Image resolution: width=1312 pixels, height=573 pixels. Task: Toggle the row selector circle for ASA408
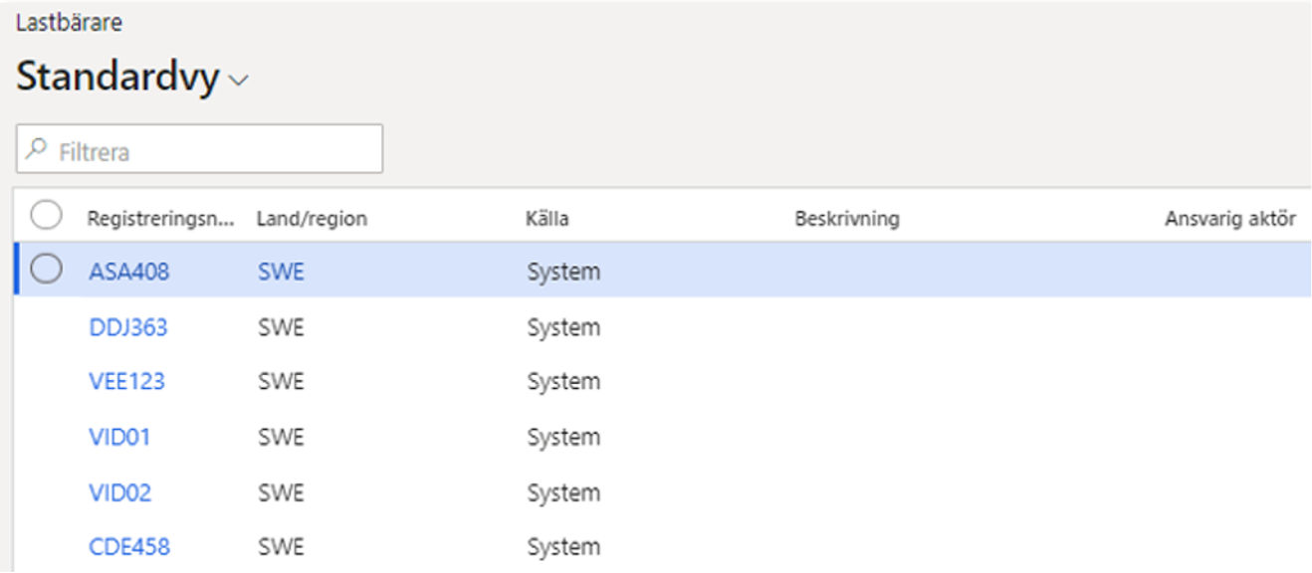[x=46, y=270]
